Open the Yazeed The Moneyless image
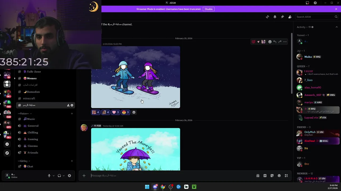 pyautogui.click(x=136, y=149)
